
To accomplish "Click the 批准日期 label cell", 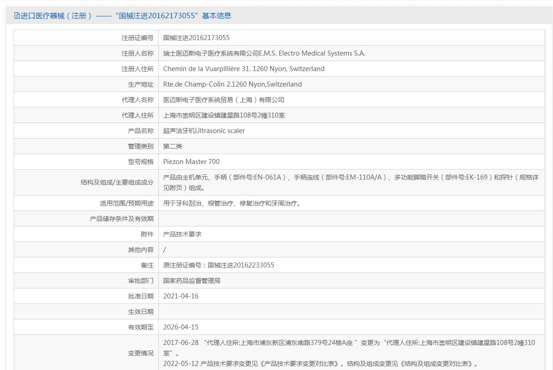I will (x=86, y=296).
